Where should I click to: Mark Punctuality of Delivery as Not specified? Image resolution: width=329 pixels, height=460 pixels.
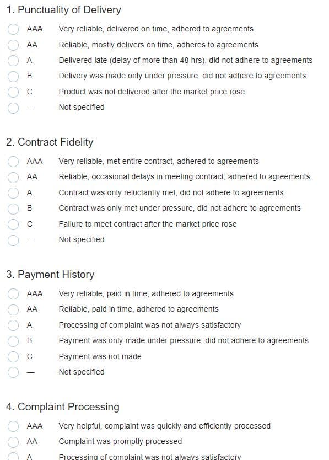[x=13, y=108]
